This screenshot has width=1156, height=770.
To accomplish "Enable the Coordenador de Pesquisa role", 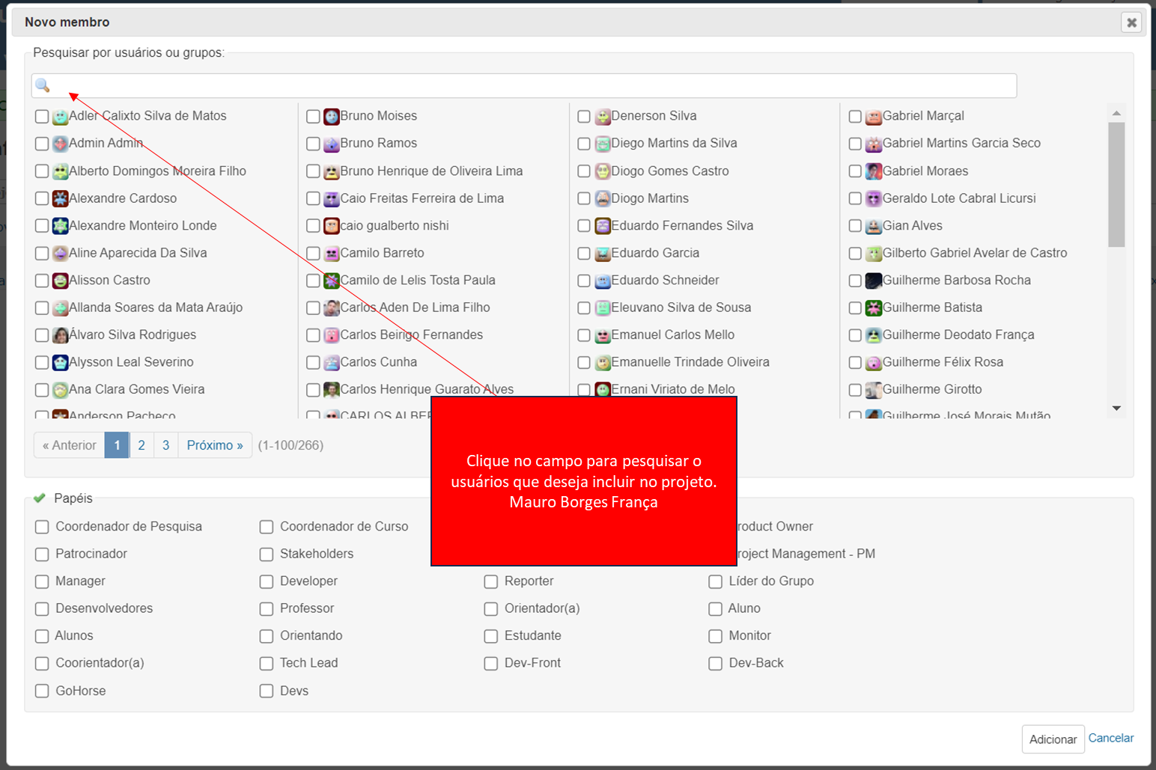I will 42,527.
